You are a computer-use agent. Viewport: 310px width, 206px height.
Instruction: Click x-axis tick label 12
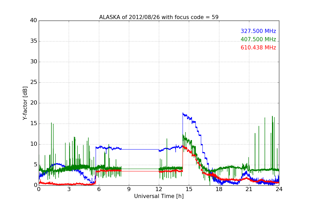(x=159, y=189)
